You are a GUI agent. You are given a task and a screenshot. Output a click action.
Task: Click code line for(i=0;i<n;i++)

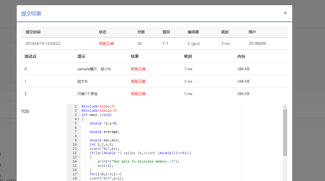coord(105,174)
